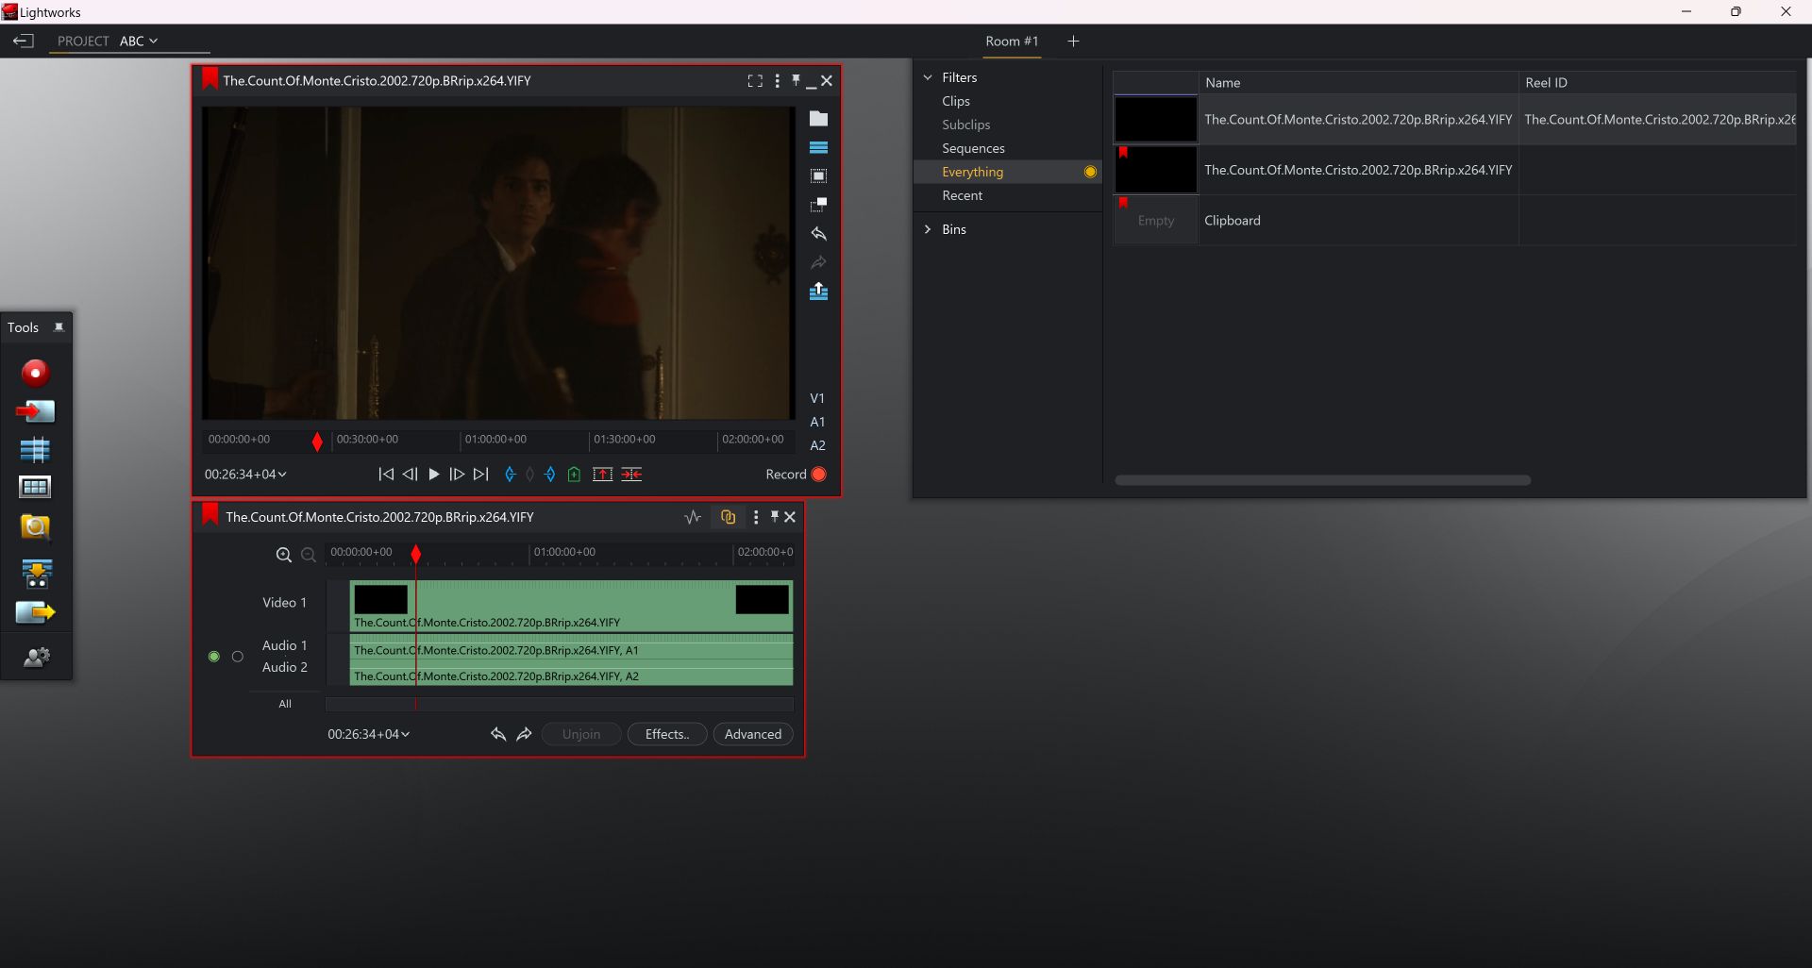The width and height of the screenshot is (1812, 968).
Task: Toggle the Record button in viewer
Action: 796,475
